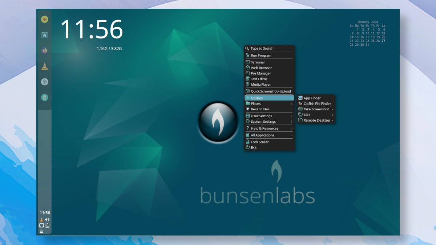Click the yellow bird icon atop the sidebar
This screenshot has width=436, height=245.
point(44,20)
